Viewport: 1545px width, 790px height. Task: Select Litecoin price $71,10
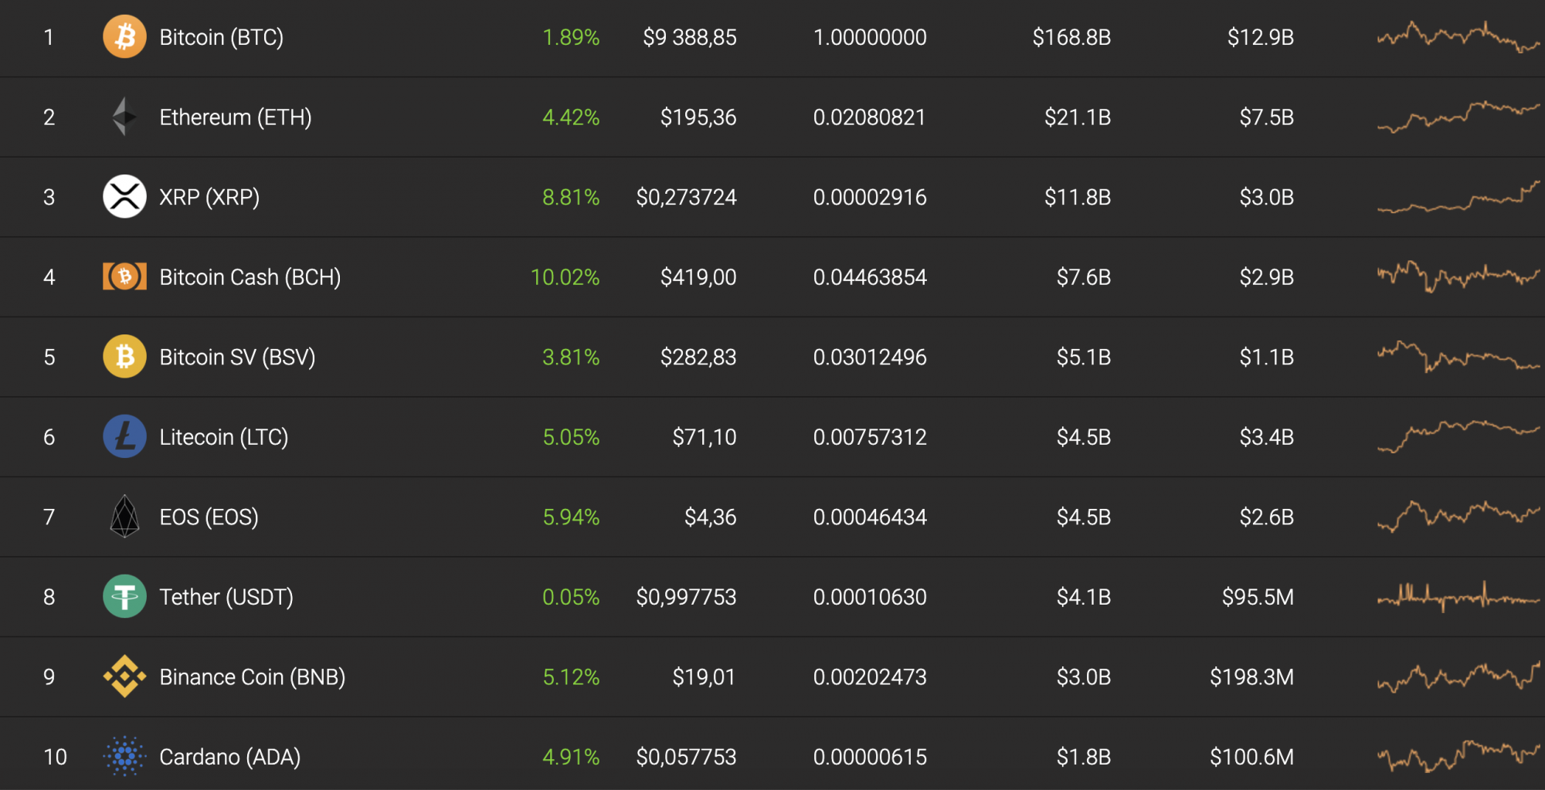click(705, 437)
